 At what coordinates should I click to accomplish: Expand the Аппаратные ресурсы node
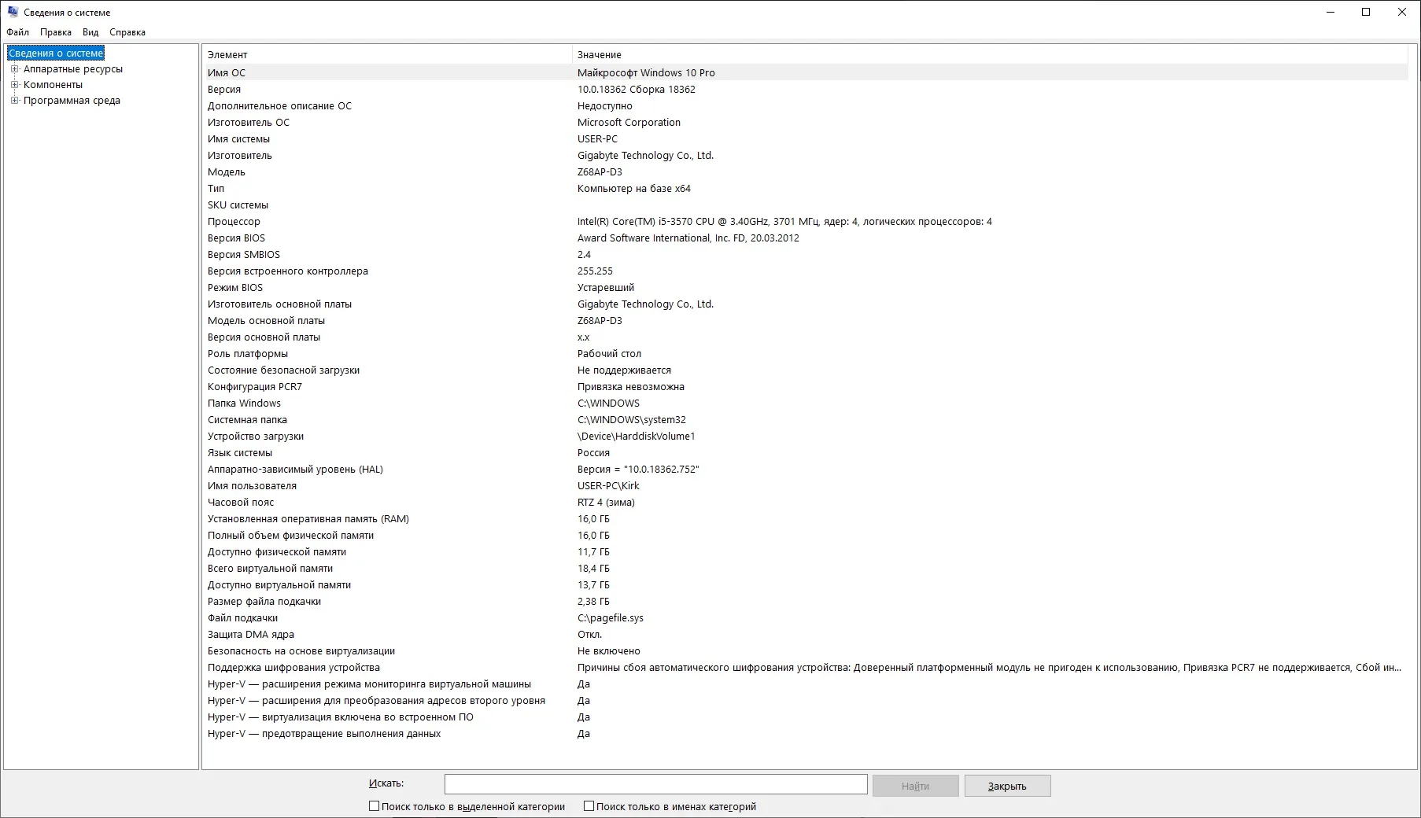(14, 68)
